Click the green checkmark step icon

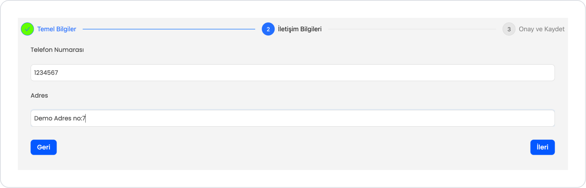(x=28, y=29)
